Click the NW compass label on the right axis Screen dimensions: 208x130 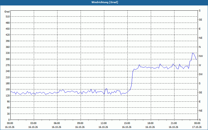201,56
